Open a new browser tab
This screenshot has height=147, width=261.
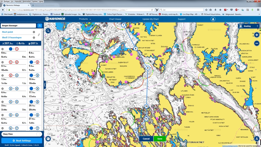point(33,5)
